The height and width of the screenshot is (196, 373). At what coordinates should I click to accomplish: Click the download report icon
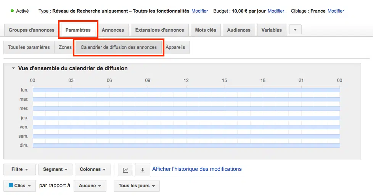coord(143,170)
